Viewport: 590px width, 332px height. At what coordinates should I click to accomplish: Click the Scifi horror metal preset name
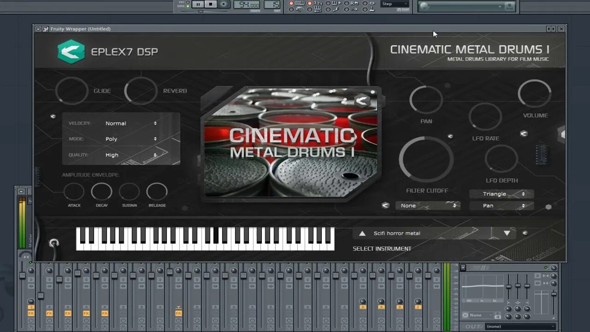397,233
